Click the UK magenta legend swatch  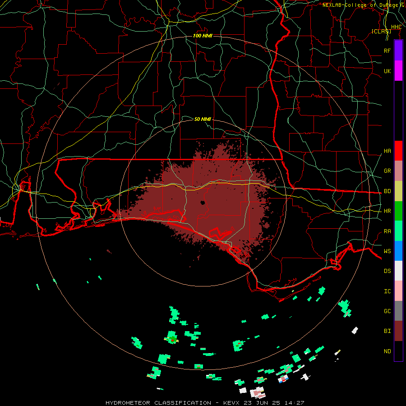pos(398,70)
